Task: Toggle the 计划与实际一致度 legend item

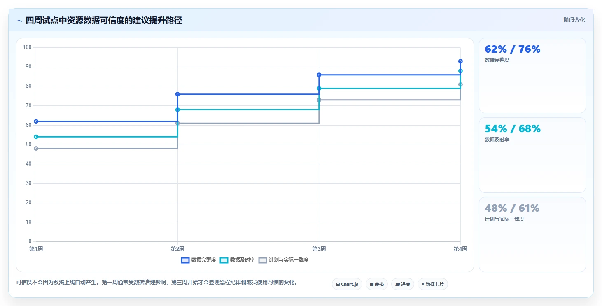Action: click(283, 260)
